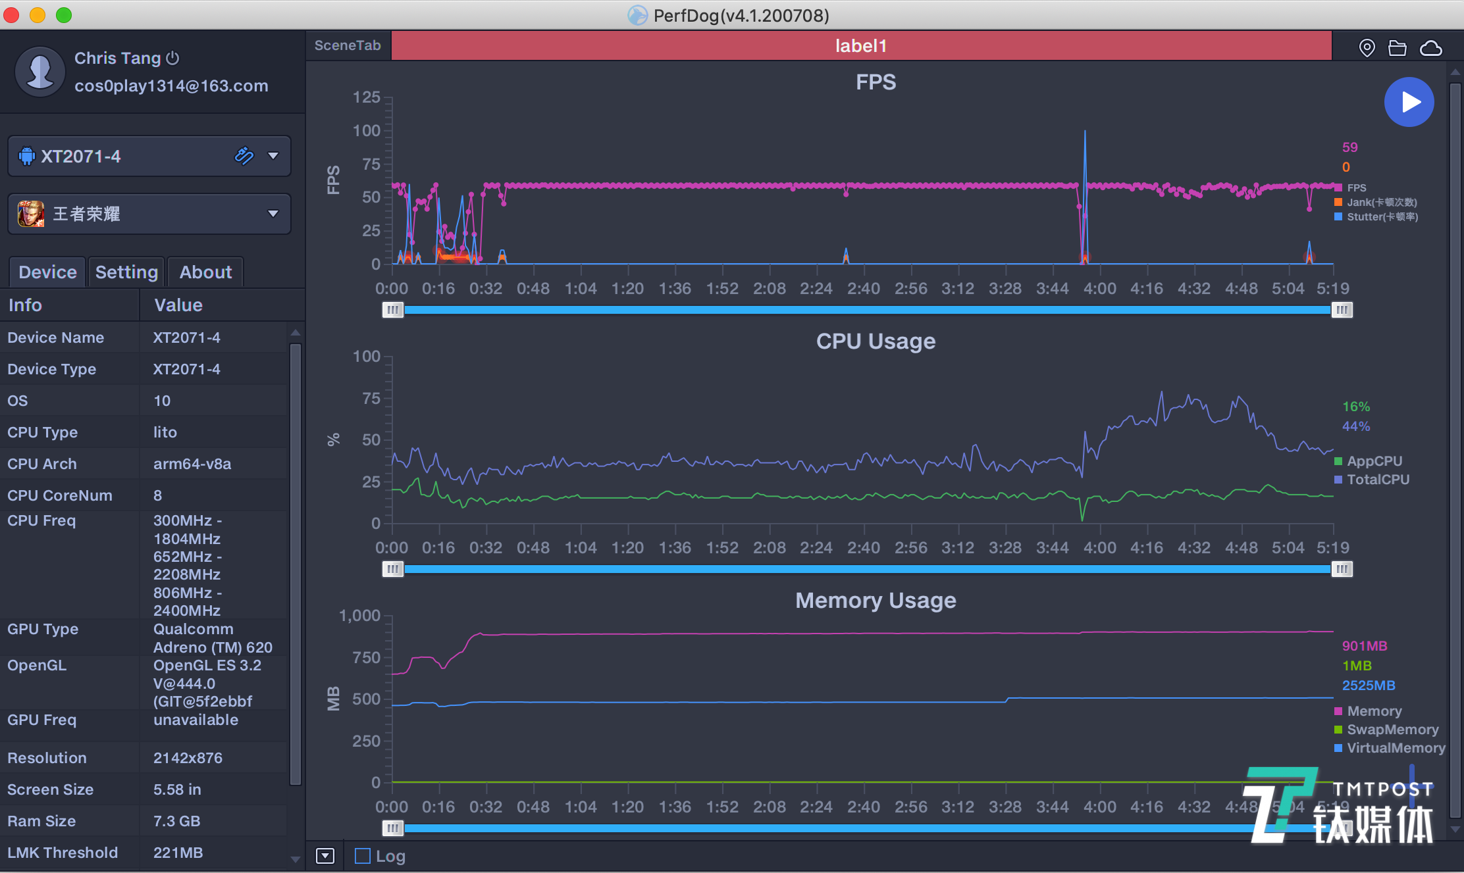Click the logout power icon beside Chris Tang
Viewport: 1464px width, 873px height.
coord(172,58)
